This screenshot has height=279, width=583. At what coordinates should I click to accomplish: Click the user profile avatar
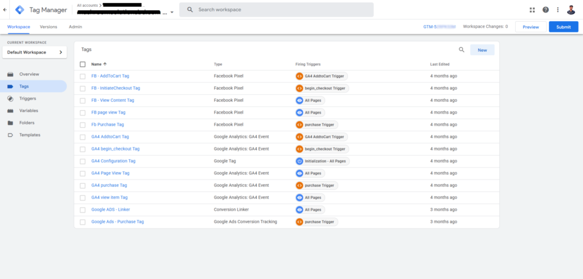coord(571,10)
